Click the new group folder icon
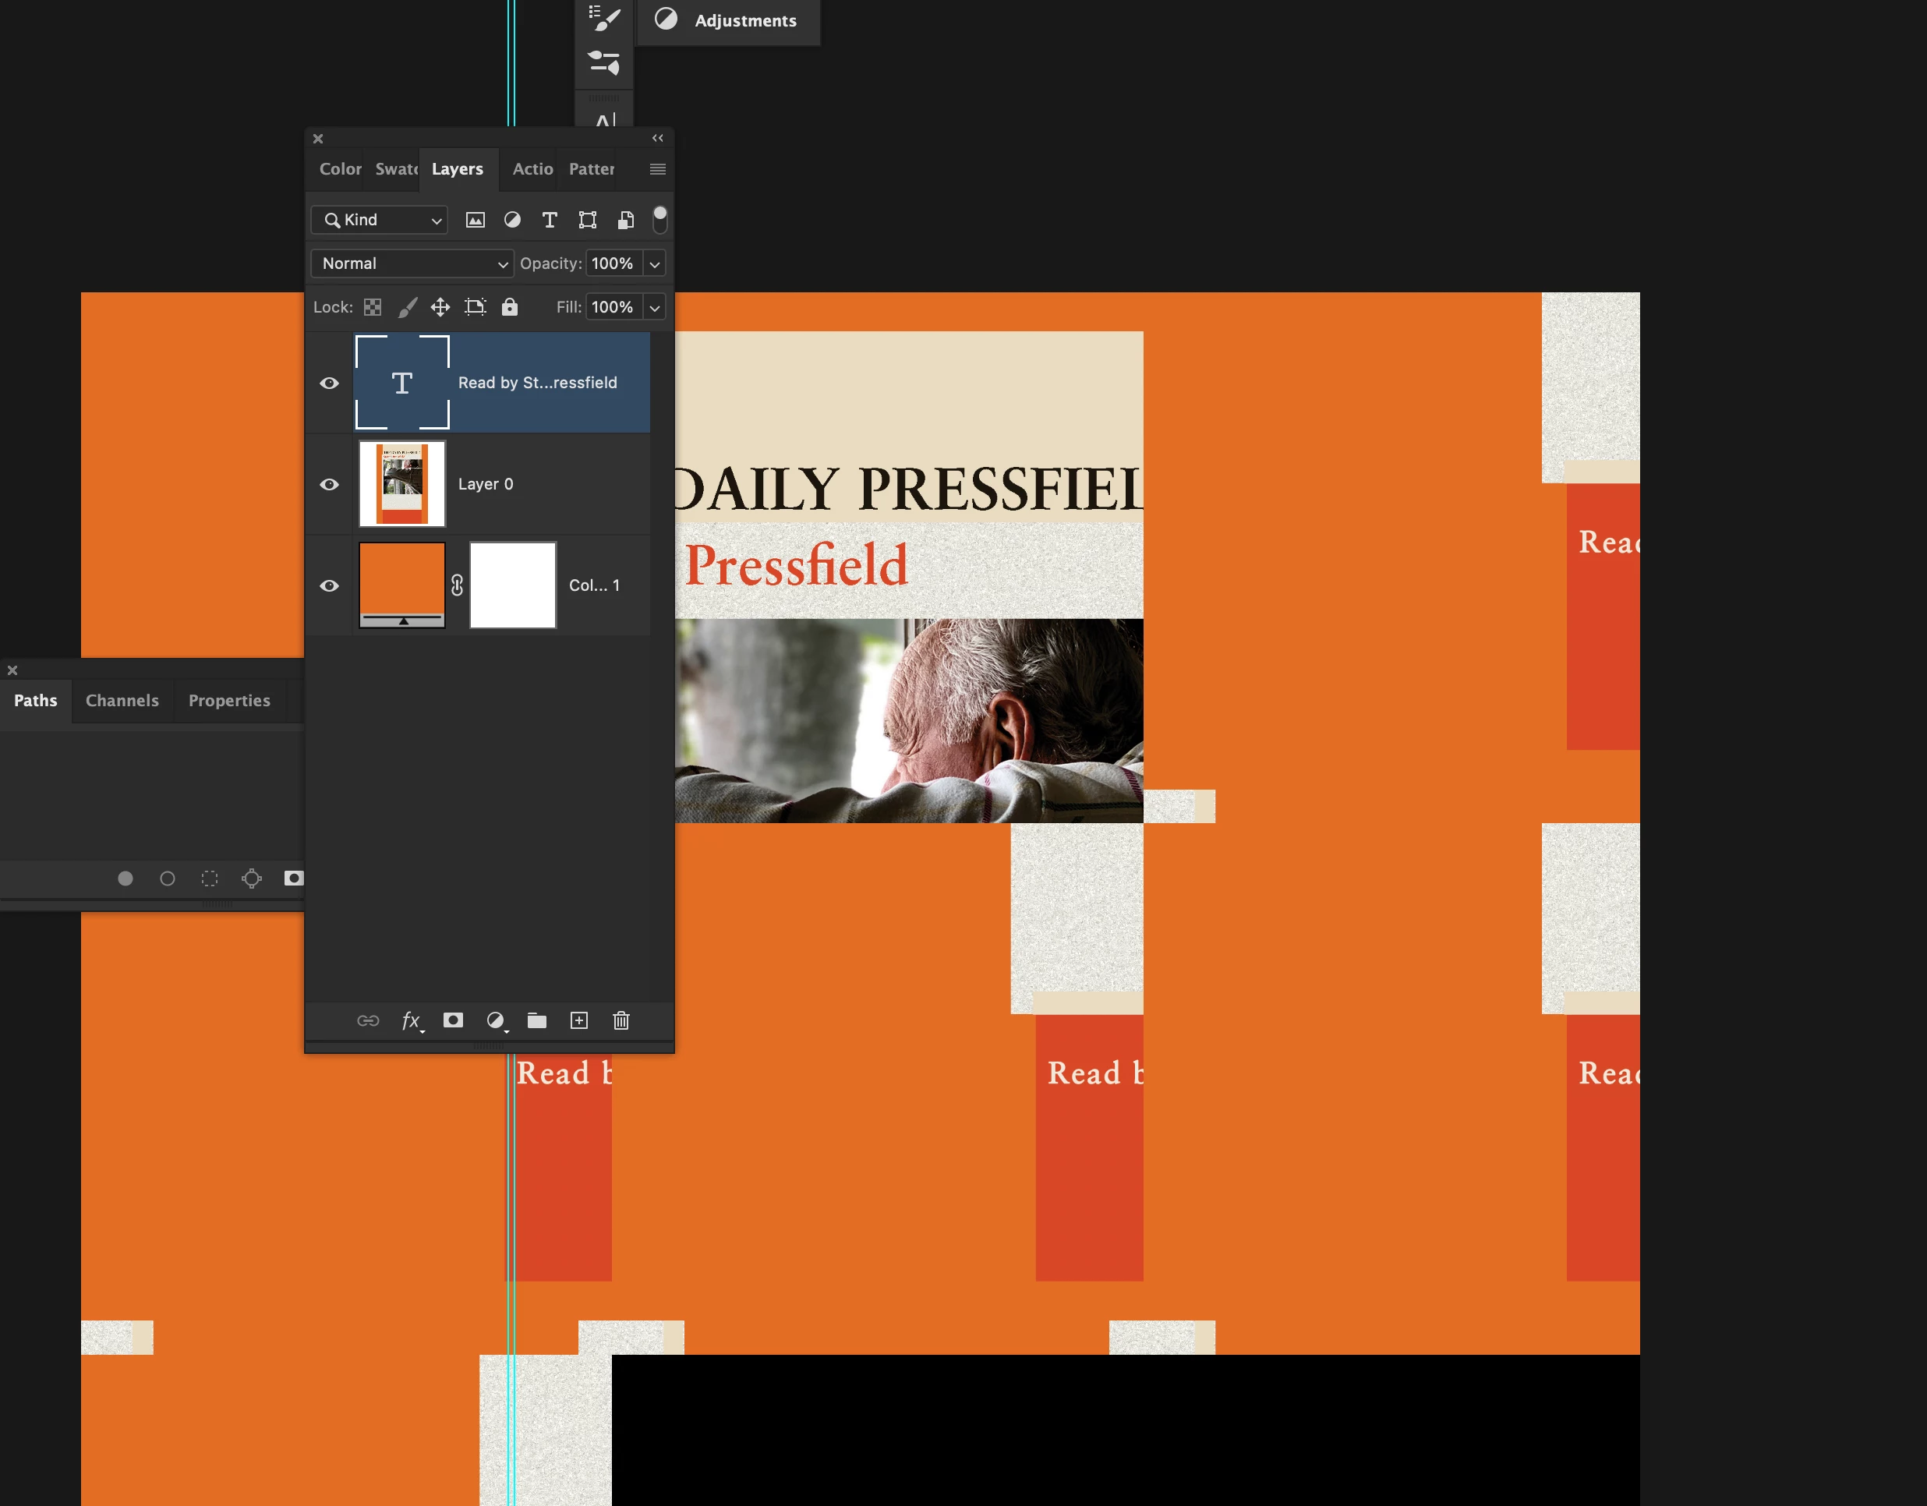 pos(536,1021)
